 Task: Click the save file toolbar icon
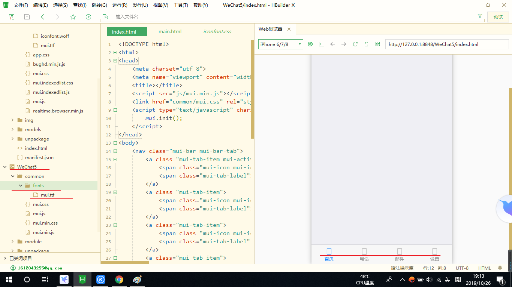click(27, 17)
